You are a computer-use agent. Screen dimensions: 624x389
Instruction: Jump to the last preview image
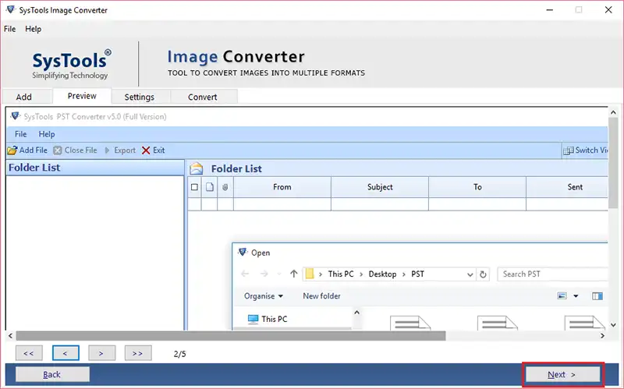[138, 353]
